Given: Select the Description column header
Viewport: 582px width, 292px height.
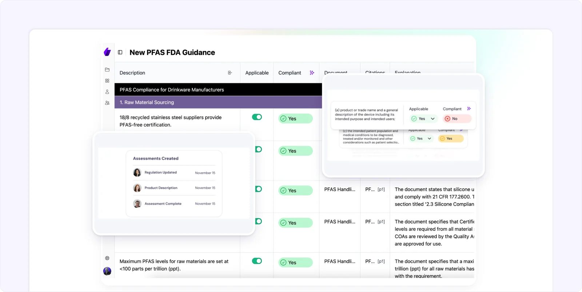Looking at the screenshot, I should click(x=132, y=73).
